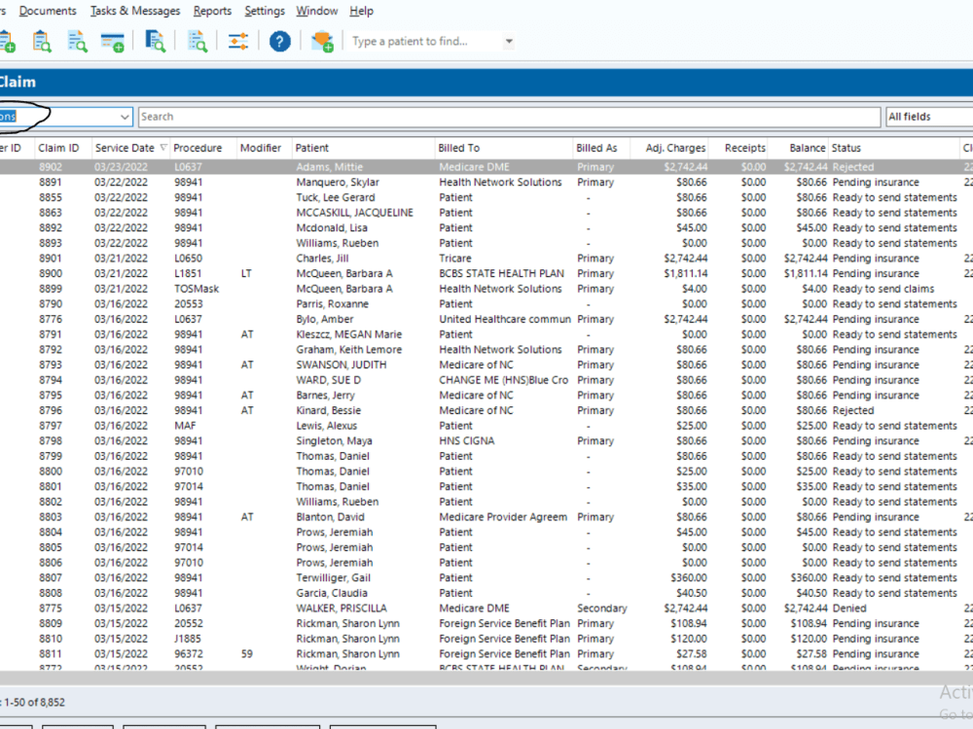The height and width of the screenshot is (729, 973).
Task: Click HNS CIGNA for Singleton, Maya
Action: coord(467,440)
